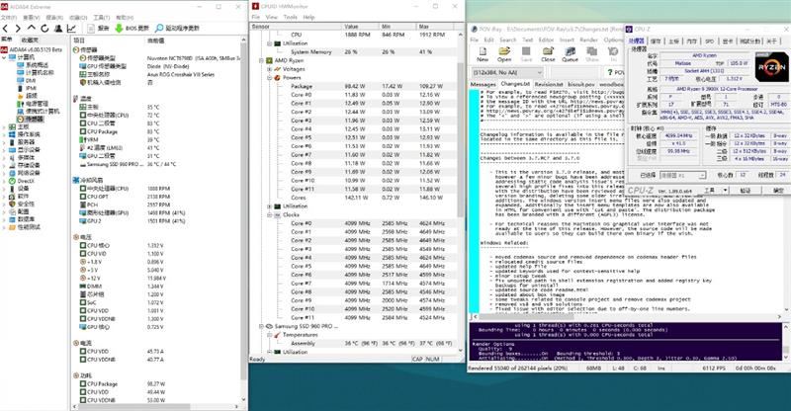The image size is (791, 411).
Task: Expand the Voltages node in HWMonitor
Action: (x=269, y=69)
